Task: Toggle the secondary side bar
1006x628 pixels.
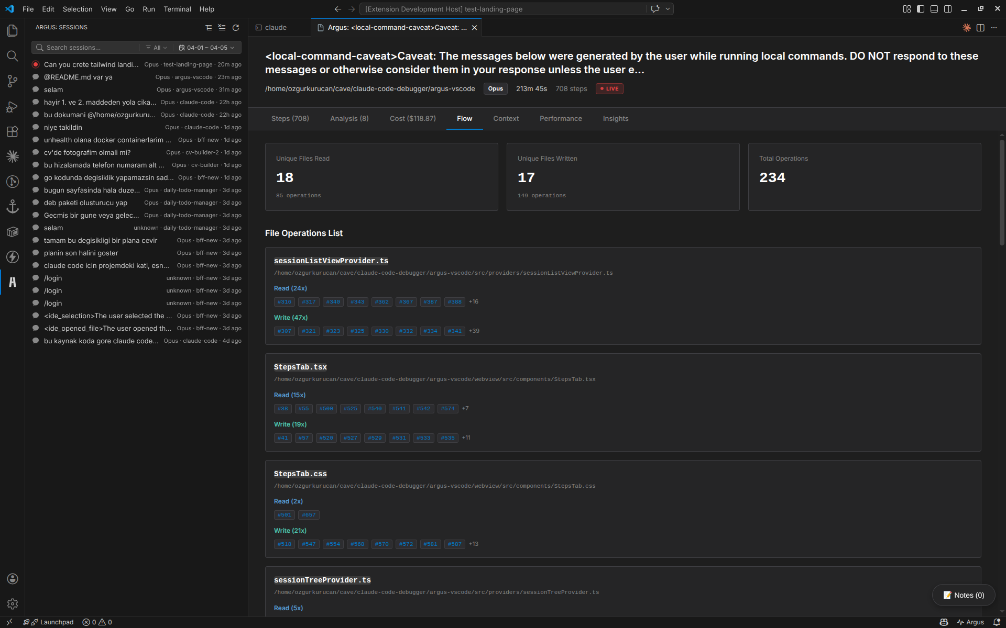Action: 948,9
